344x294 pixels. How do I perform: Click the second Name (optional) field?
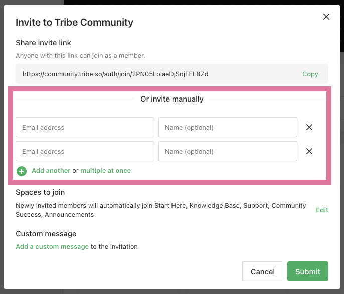click(228, 151)
